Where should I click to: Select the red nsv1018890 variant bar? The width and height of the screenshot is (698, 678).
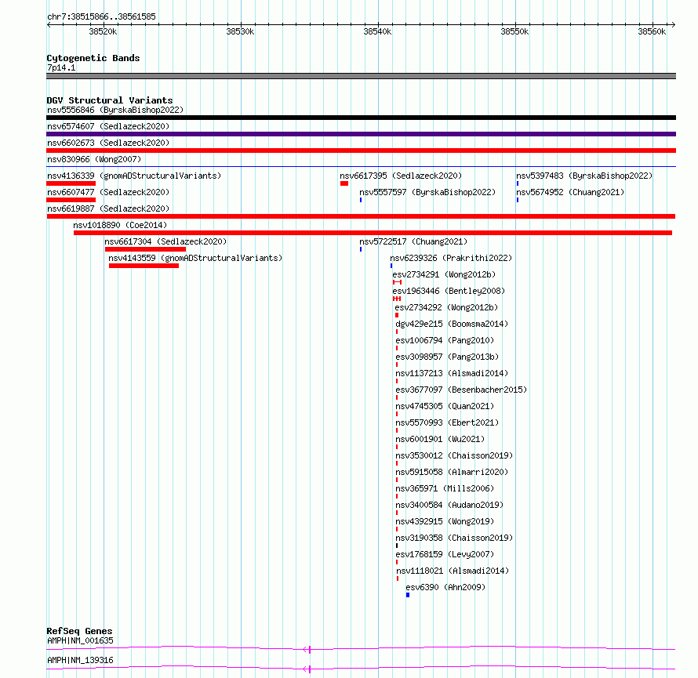373,233
